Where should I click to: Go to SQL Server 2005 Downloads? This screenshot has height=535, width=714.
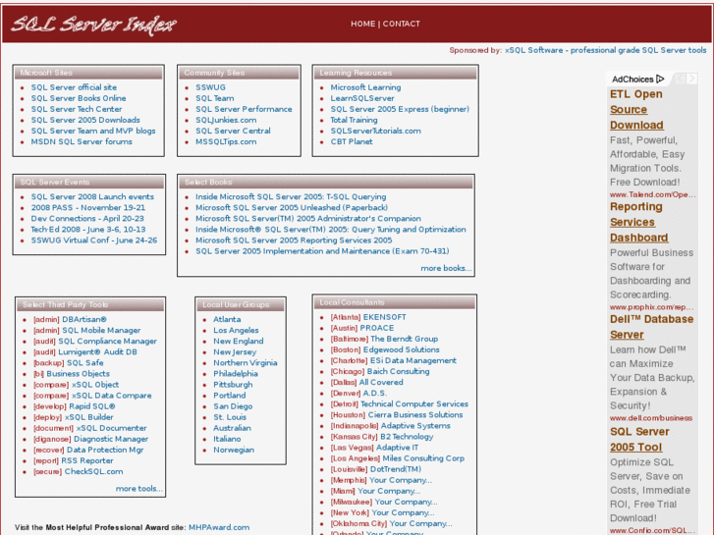[85, 120]
